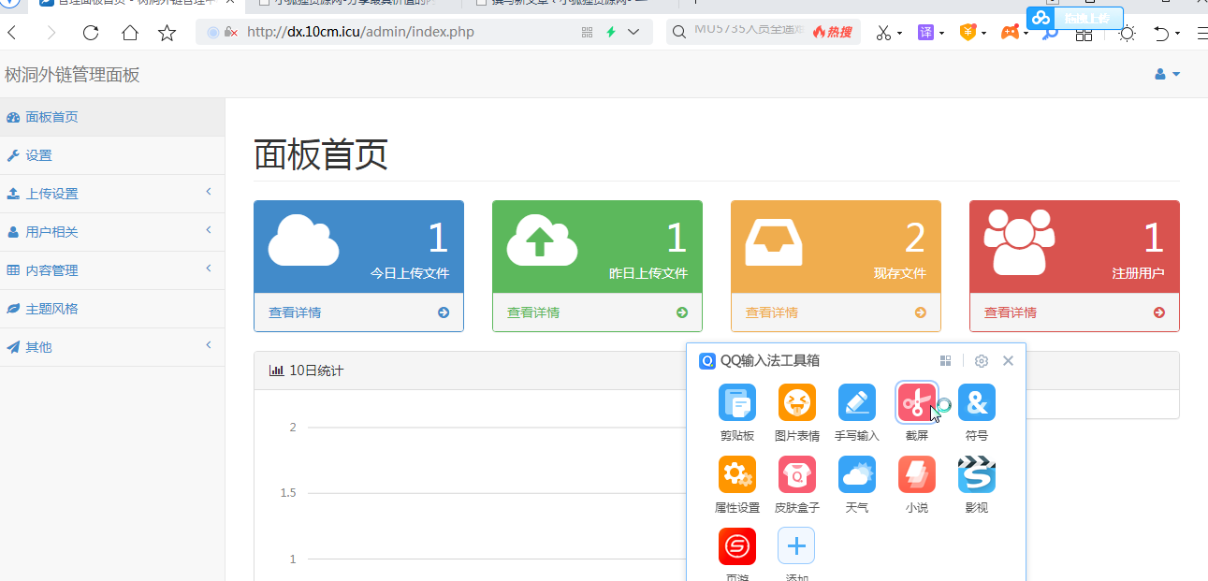The width and height of the screenshot is (1208, 581).
Task: Open the 天气 weather tool
Action: pos(856,475)
